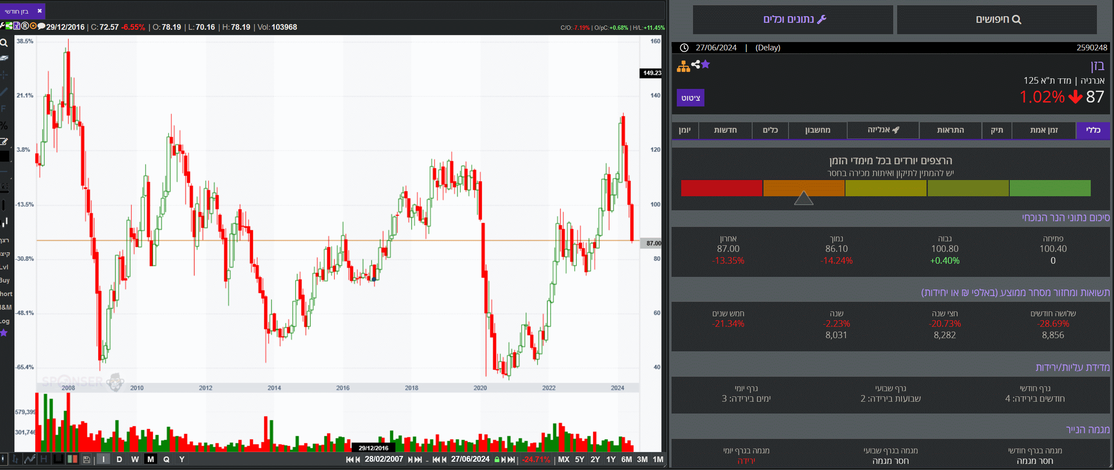Click the purple ציטוט button

click(x=690, y=98)
